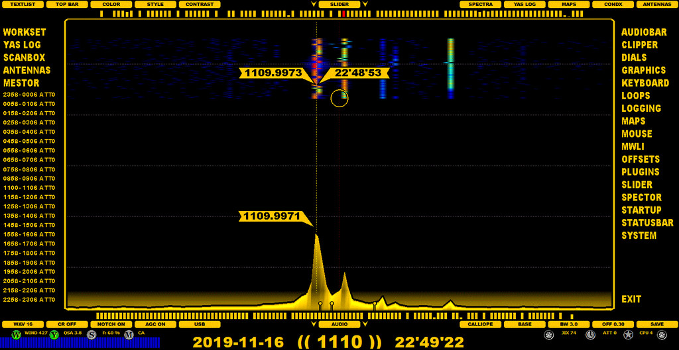Click the star icon beside CPU 4
Viewport: 679px width, 350px height.
(x=628, y=335)
